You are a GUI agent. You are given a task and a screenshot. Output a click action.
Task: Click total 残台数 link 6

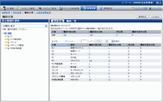[117, 35]
